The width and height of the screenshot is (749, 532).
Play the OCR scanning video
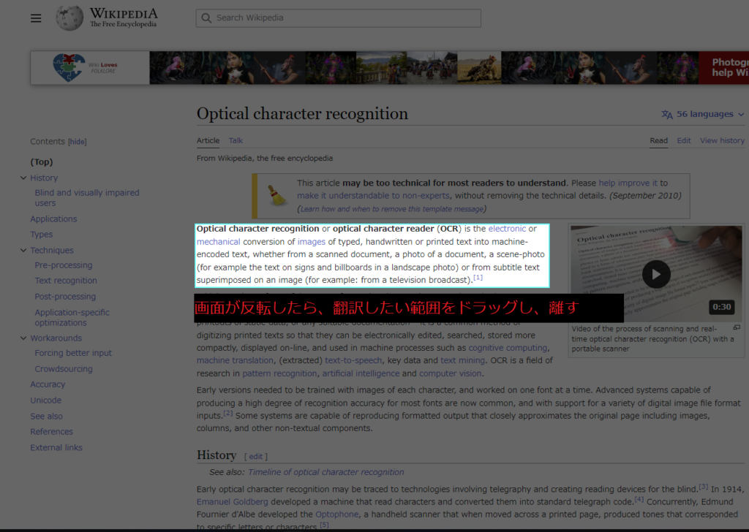tap(656, 274)
